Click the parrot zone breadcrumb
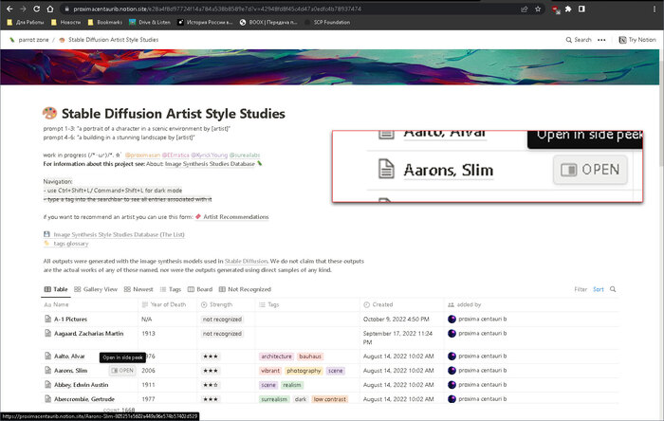This screenshot has height=421, width=664. tap(33, 40)
